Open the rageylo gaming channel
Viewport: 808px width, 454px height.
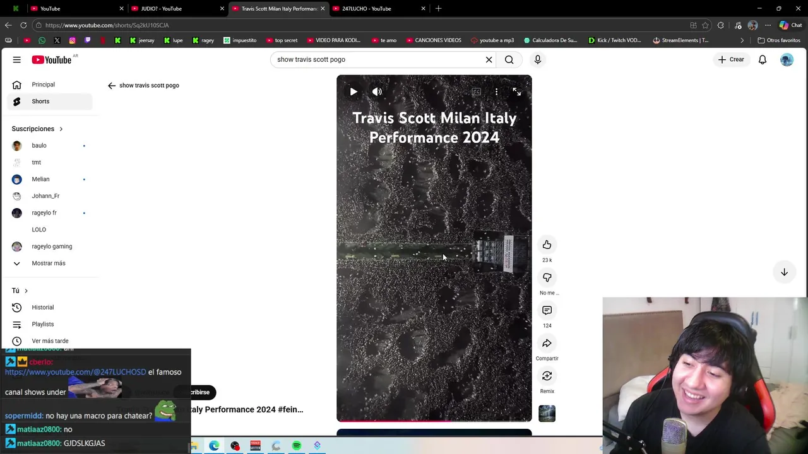click(49, 247)
